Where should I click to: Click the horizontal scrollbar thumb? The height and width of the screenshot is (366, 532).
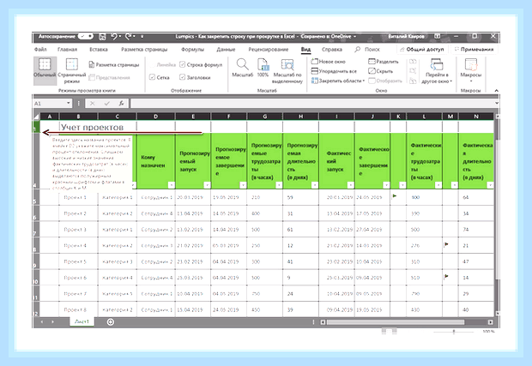click(396, 322)
